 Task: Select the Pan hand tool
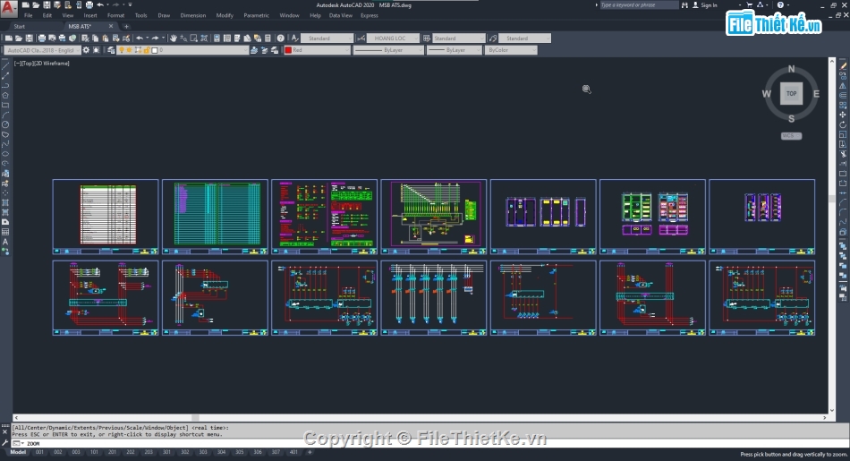click(174, 38)
